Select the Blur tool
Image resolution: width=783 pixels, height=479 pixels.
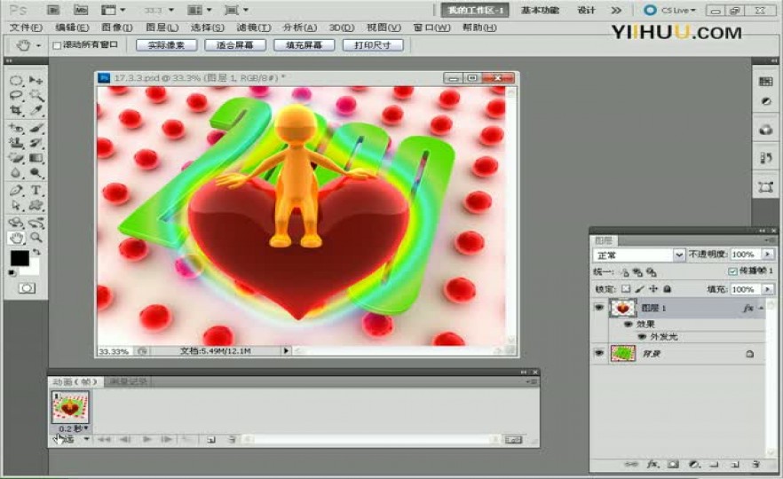pos(16,173)
